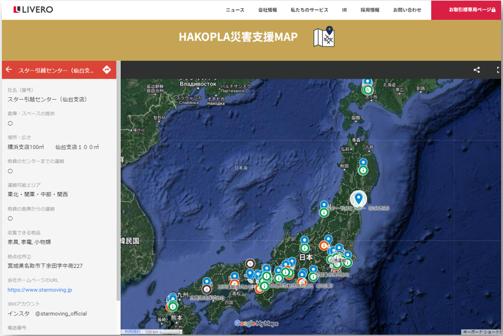Click the 会社ホームページのURL label
503x336 pixels.
point(33,280)
